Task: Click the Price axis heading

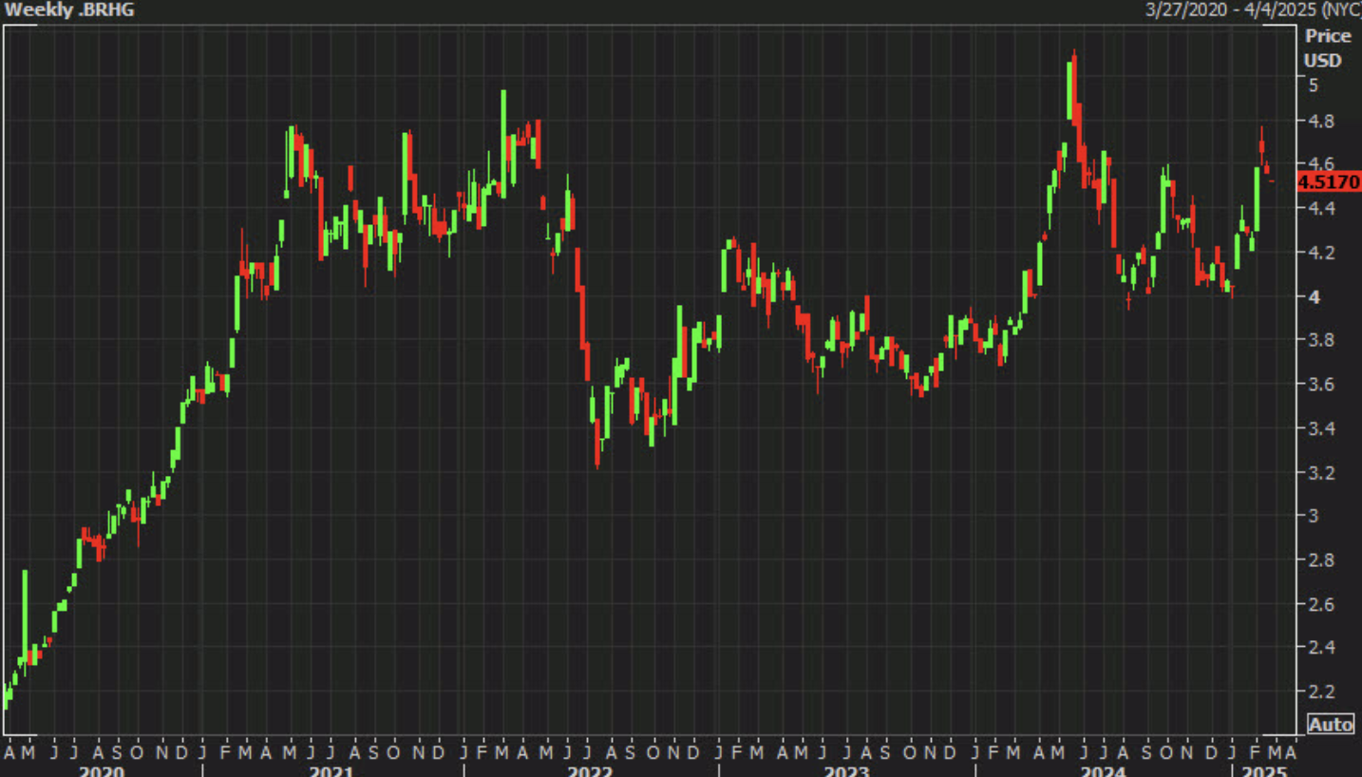Action: [1328, 36]
